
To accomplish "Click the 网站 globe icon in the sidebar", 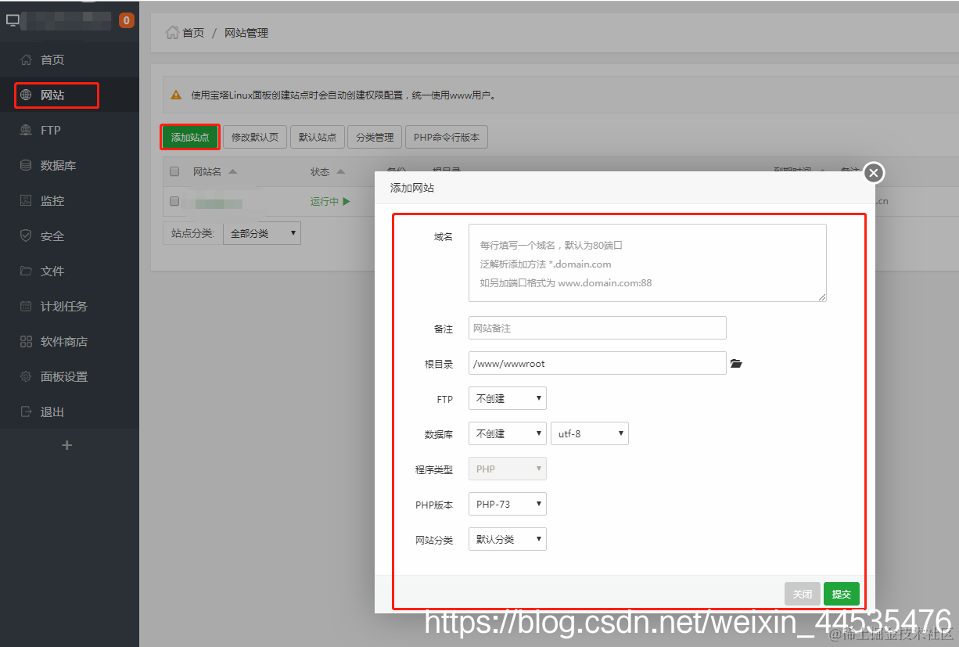I will click(x=26, y=95).
